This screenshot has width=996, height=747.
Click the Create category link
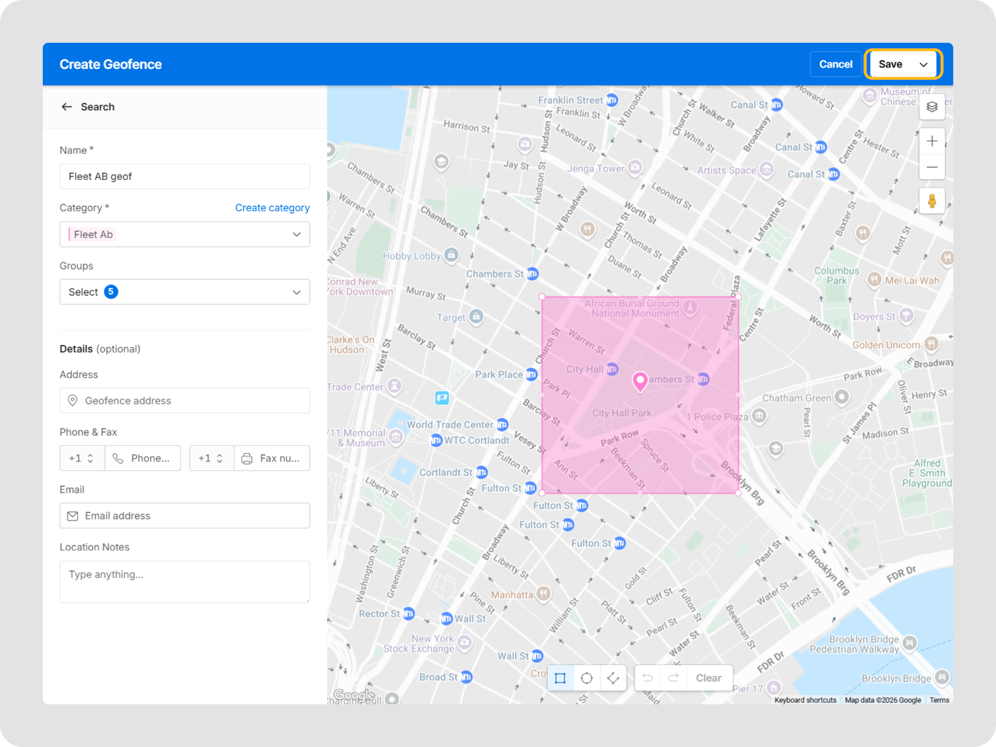(x=272, y=208)
